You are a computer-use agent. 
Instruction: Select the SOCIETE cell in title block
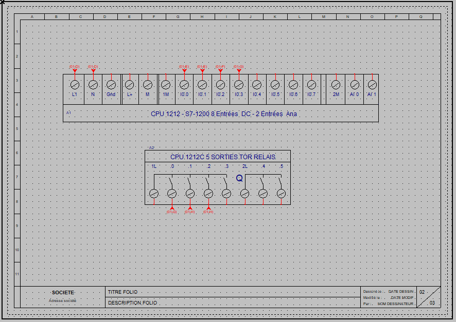point(63,292)
